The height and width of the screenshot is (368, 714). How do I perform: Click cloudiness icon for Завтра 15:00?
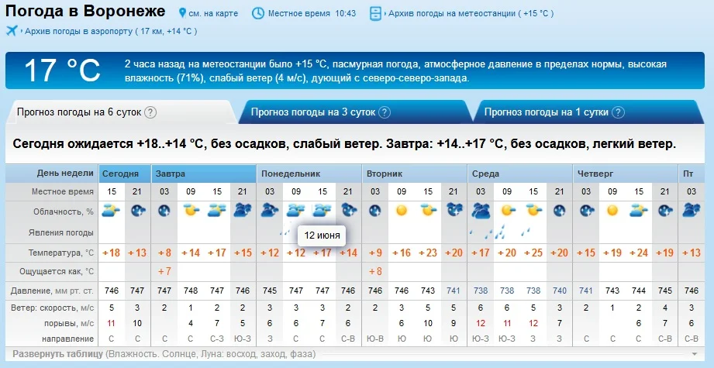pyautogui.click(x=217, y=211)
